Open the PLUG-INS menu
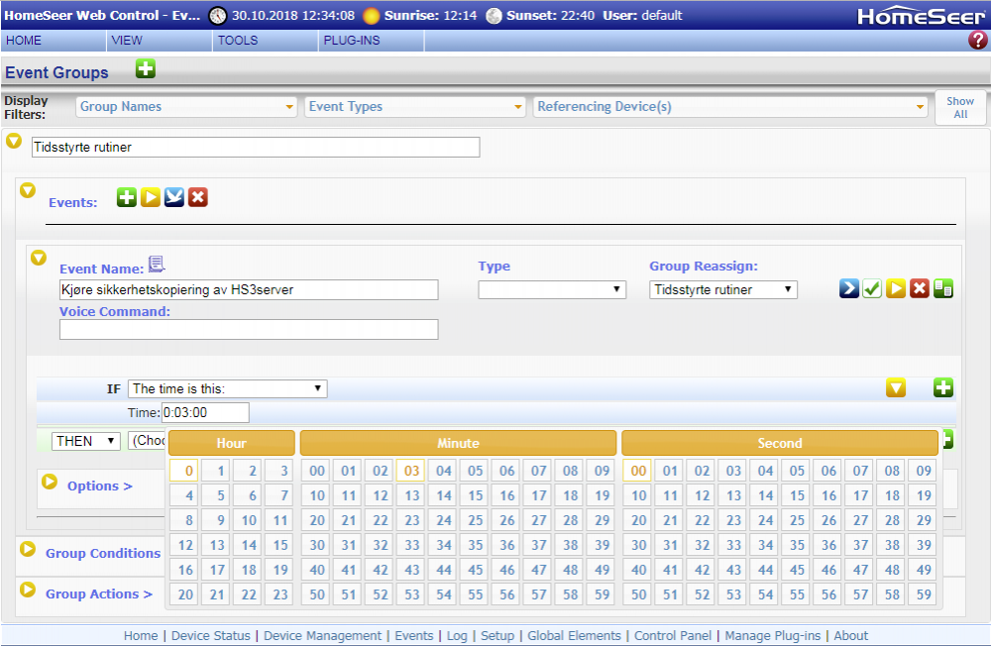 (x=351, y=41)
